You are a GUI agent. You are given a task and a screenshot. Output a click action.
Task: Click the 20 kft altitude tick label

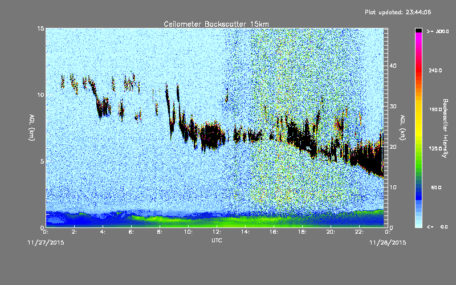[393, 147]
